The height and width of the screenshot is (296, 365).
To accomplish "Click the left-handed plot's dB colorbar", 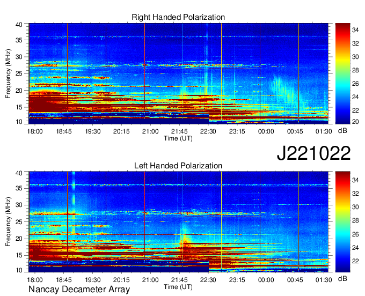I will point(342,222).
